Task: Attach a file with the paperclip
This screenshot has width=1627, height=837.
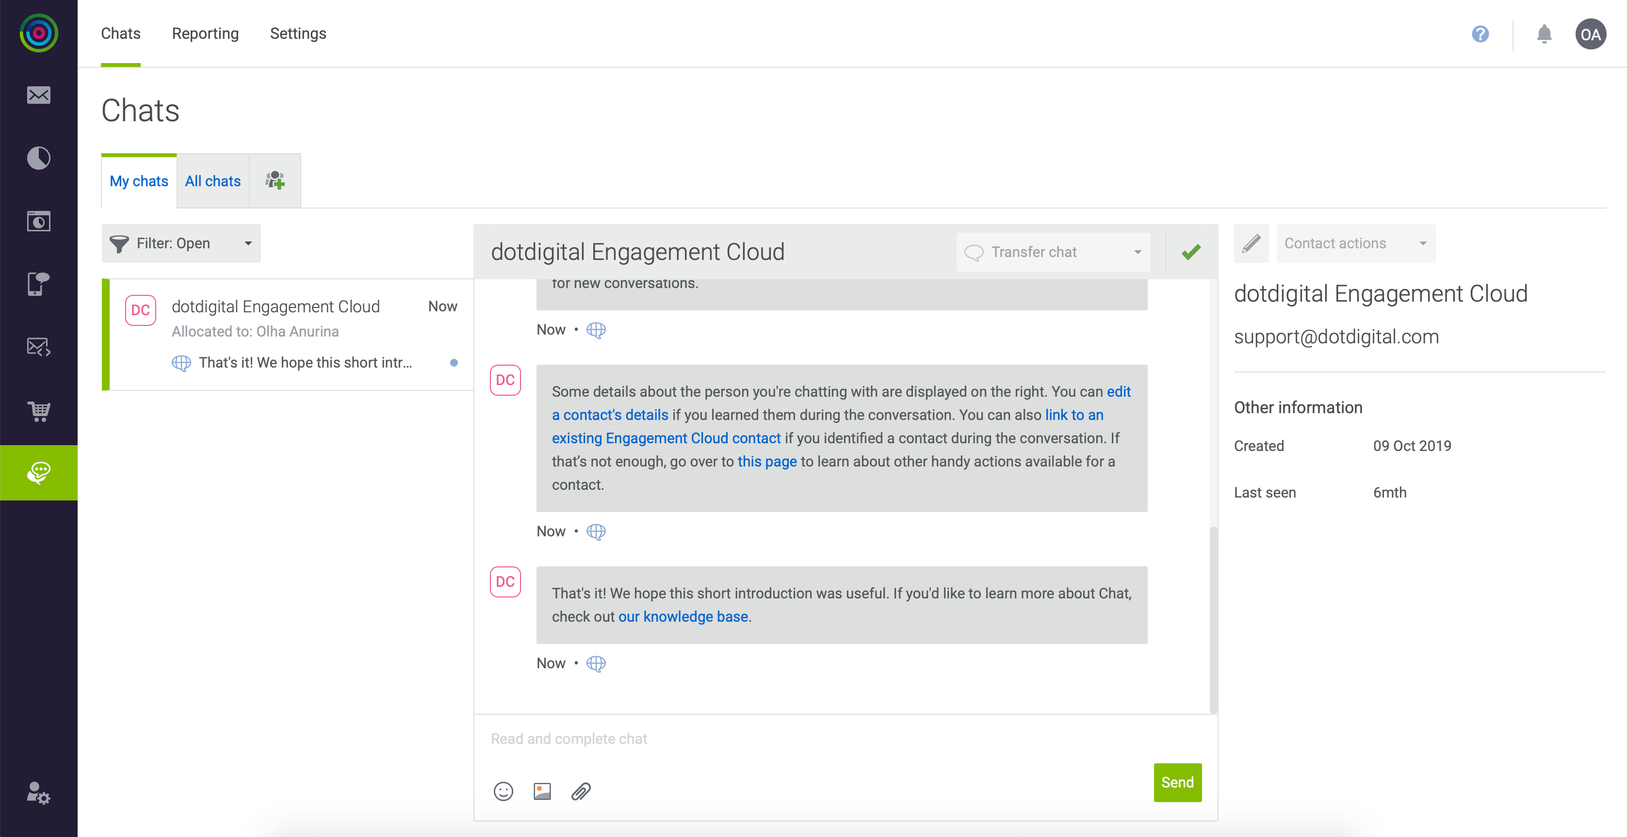Action: tap(581, 791)
